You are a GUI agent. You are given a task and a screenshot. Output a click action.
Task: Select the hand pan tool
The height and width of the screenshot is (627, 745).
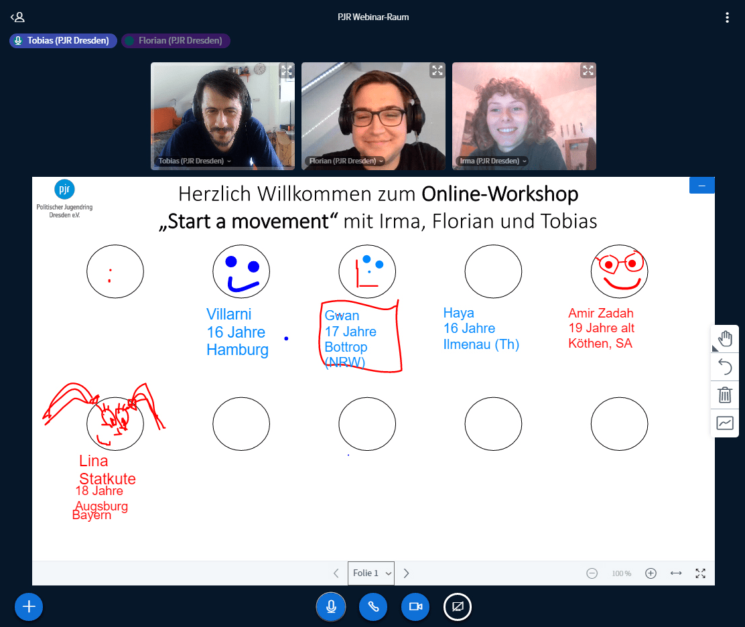(x=725, y=339)
